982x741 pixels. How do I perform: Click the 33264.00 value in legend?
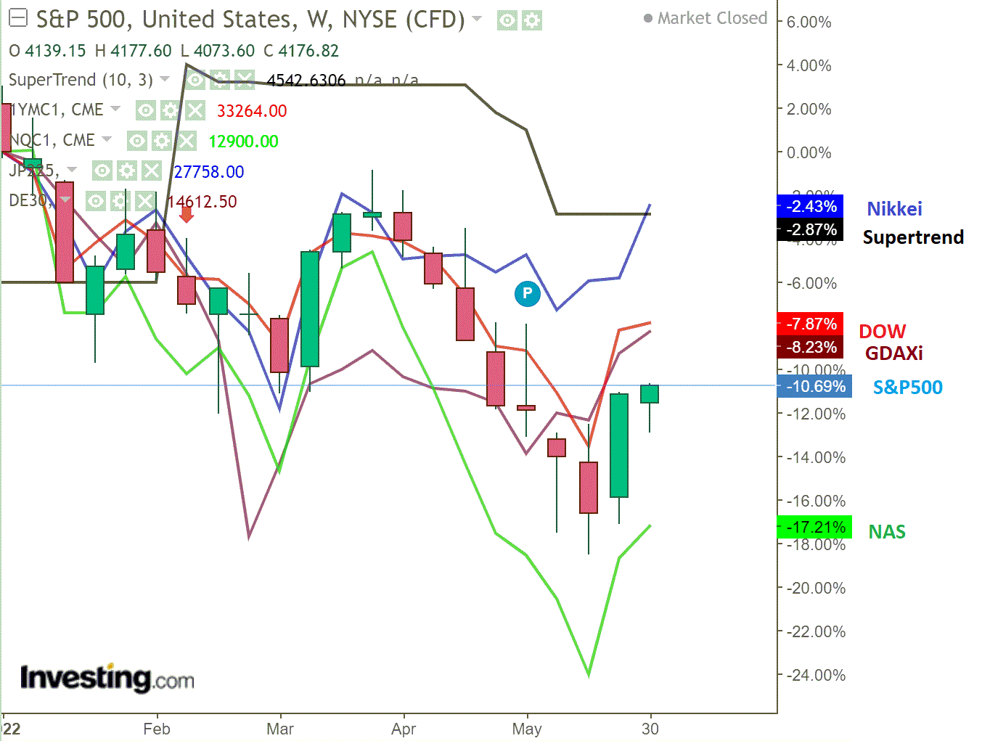click(x=252, y=111)
